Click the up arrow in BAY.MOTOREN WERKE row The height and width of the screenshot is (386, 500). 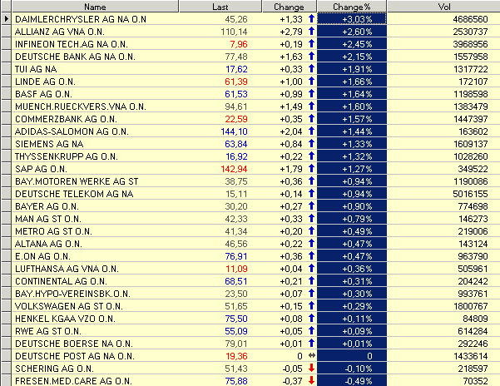pos(311,181)
